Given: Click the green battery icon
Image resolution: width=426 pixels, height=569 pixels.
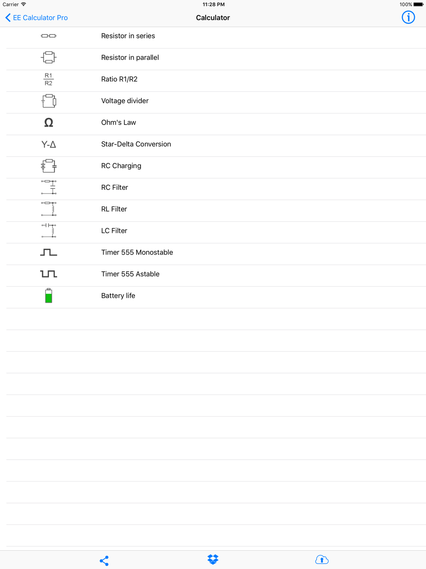Looking at the screenshot, I should pyautogui.click(x=49, y=296).
